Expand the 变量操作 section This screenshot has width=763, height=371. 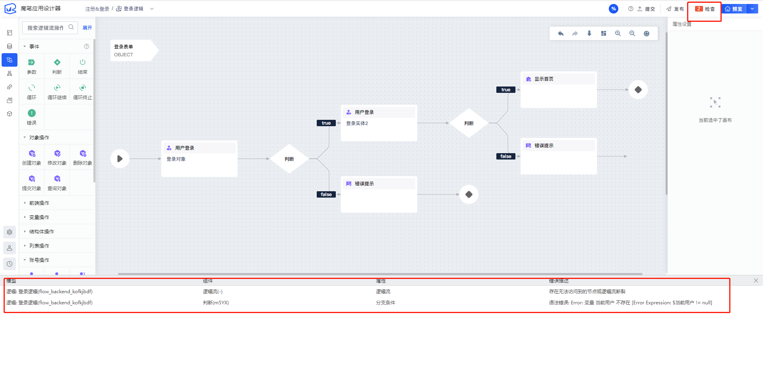coord(25,217)
